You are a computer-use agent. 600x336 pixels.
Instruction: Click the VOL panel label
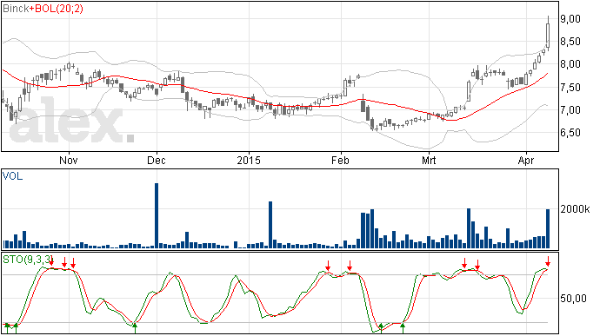[13, 176]
